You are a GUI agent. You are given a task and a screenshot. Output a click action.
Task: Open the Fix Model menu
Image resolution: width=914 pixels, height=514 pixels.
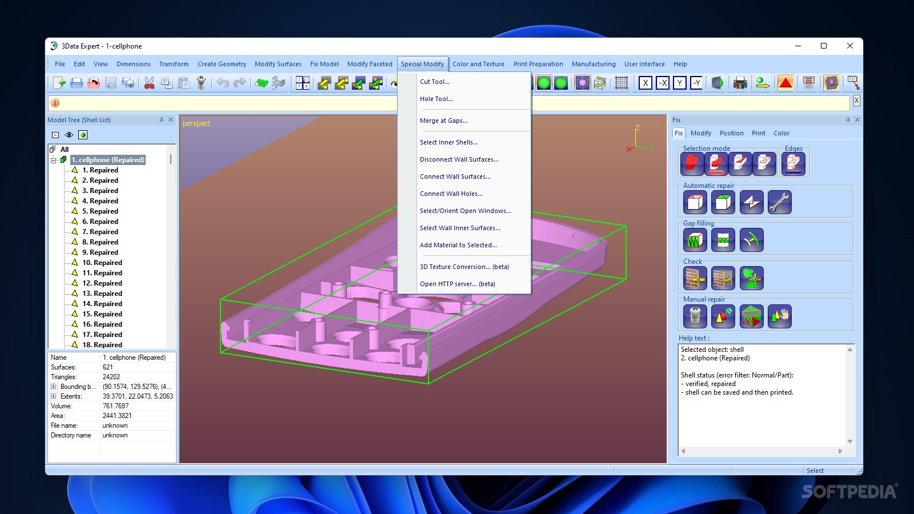[324, 64]
